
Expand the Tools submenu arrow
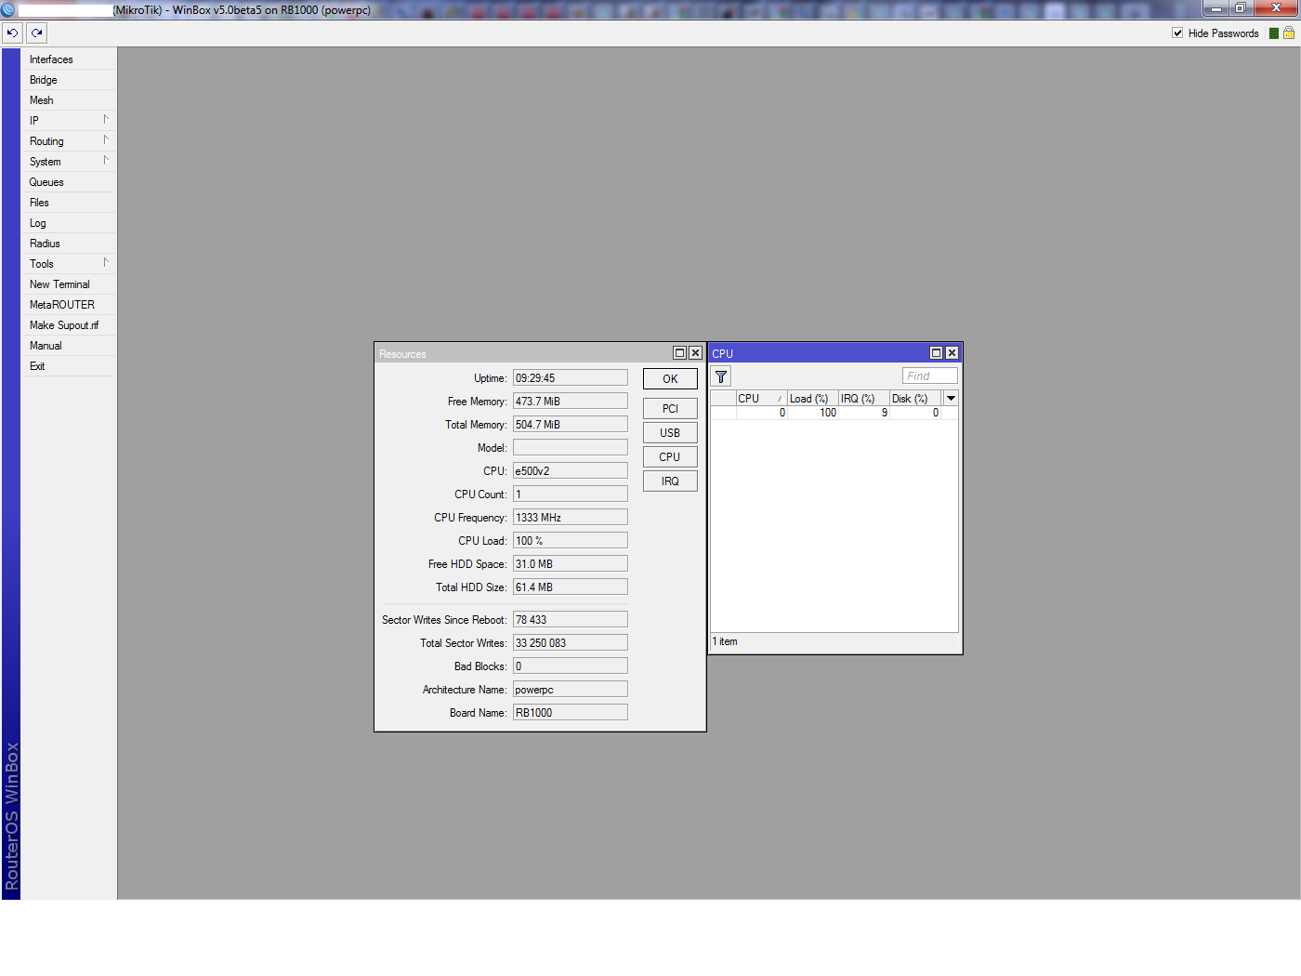(x=106, y=263)
